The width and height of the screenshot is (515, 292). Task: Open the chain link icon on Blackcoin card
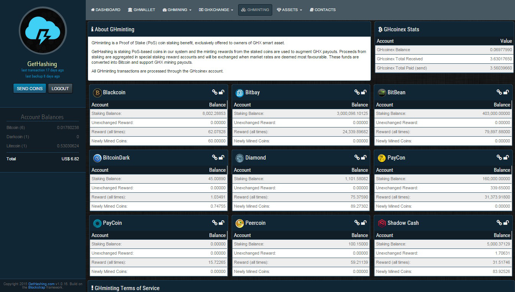coord(215,92)
